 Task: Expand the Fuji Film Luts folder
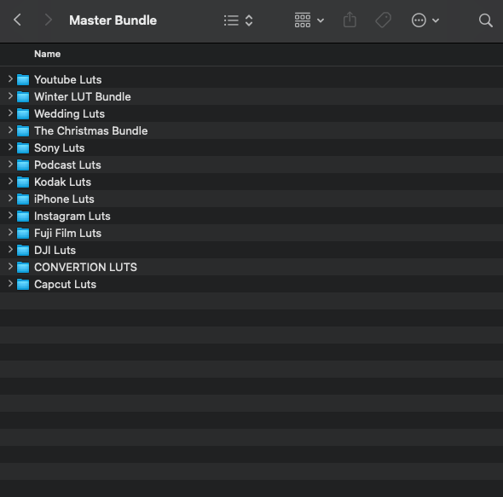point(10,232)
